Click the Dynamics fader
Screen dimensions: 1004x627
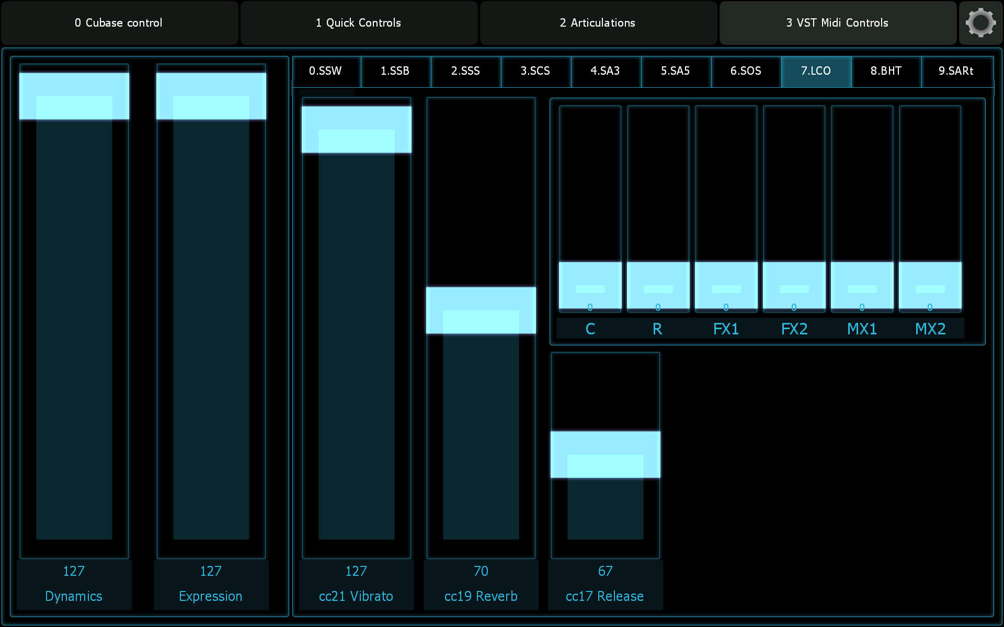(74, 313)
